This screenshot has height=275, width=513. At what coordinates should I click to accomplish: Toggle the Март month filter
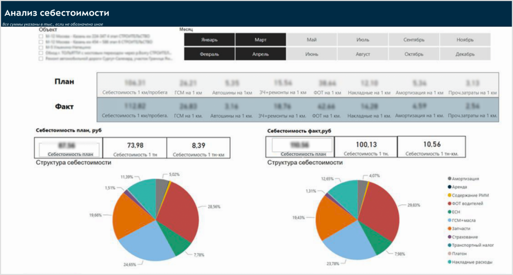pos(260,40)
